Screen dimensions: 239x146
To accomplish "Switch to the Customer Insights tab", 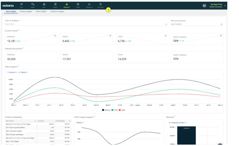I will click(x=57, y=12).
